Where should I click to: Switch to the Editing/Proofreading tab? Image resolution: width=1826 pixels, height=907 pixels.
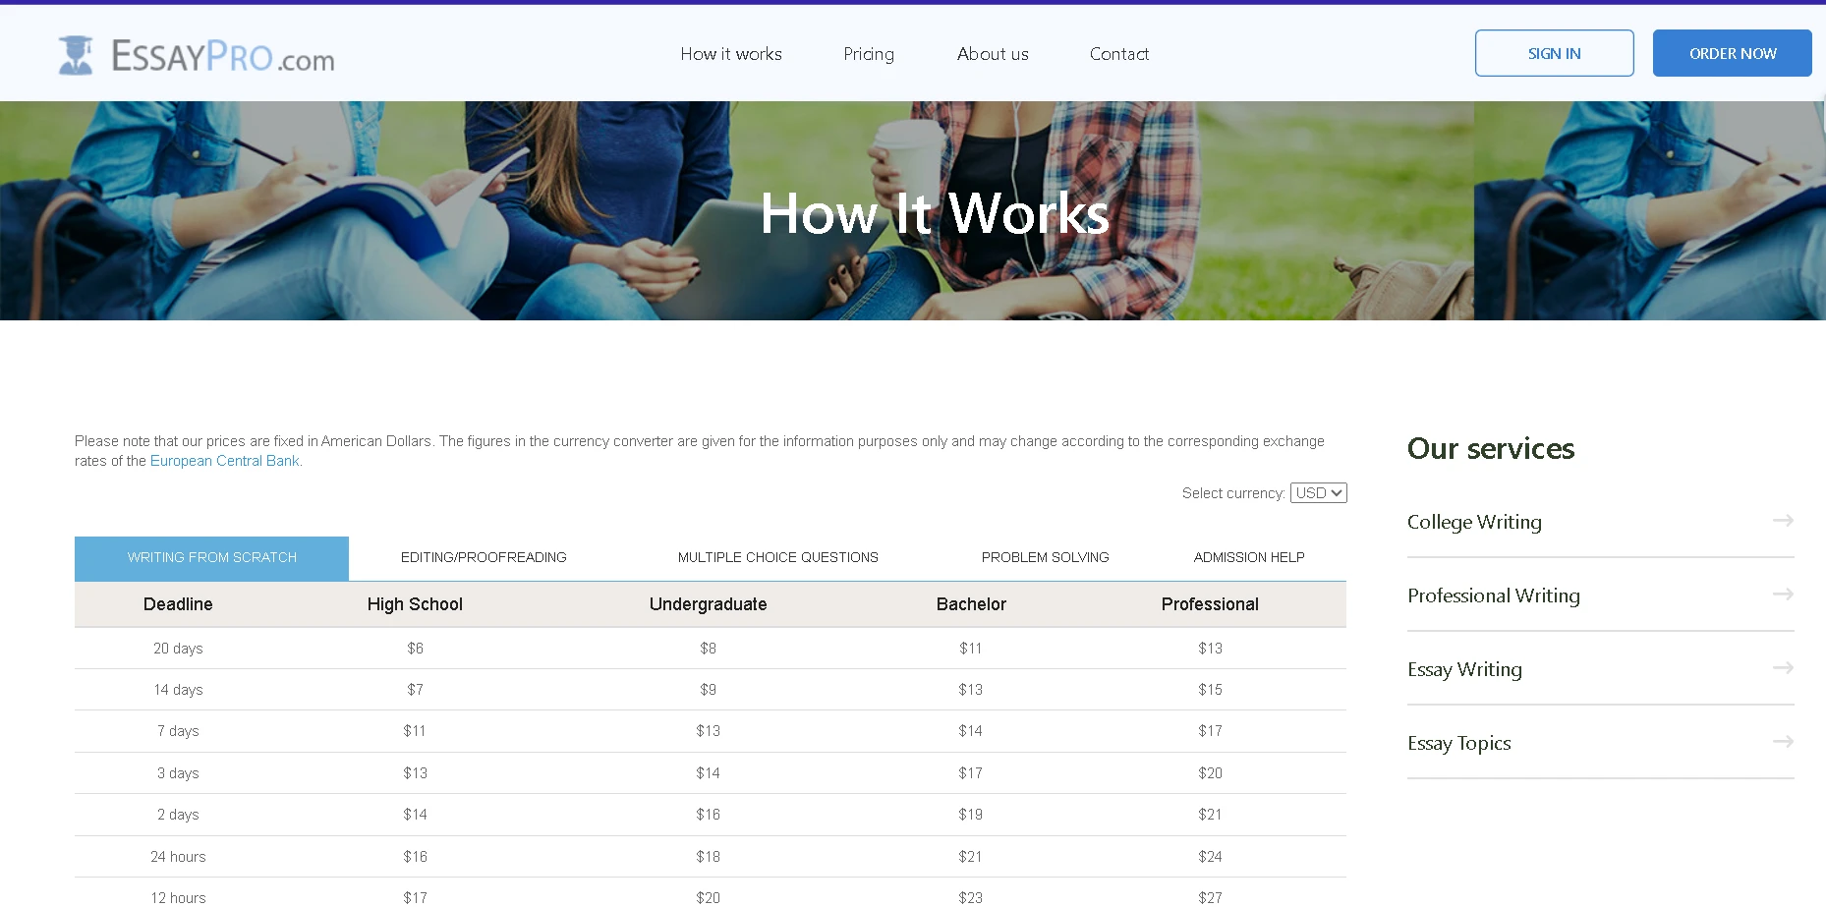(484, 557)
